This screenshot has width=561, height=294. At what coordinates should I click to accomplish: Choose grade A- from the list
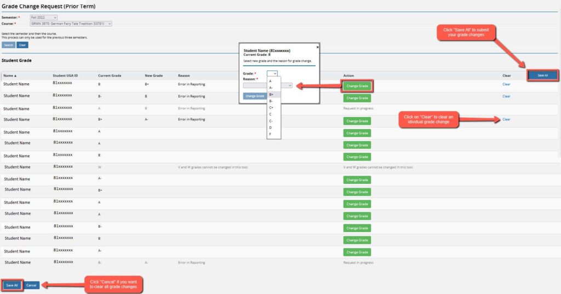[271, 88]
